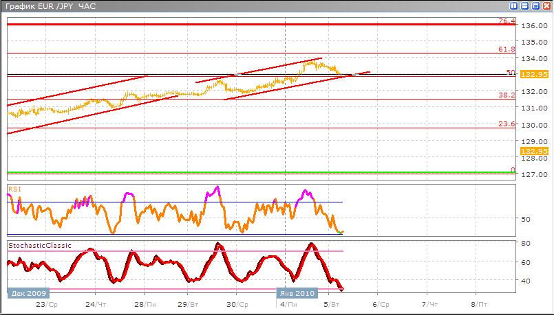This screenshot has width=554, height=315.
Task: Maximize the EUR/JPY chart window
Action: (x=535, y=5)
